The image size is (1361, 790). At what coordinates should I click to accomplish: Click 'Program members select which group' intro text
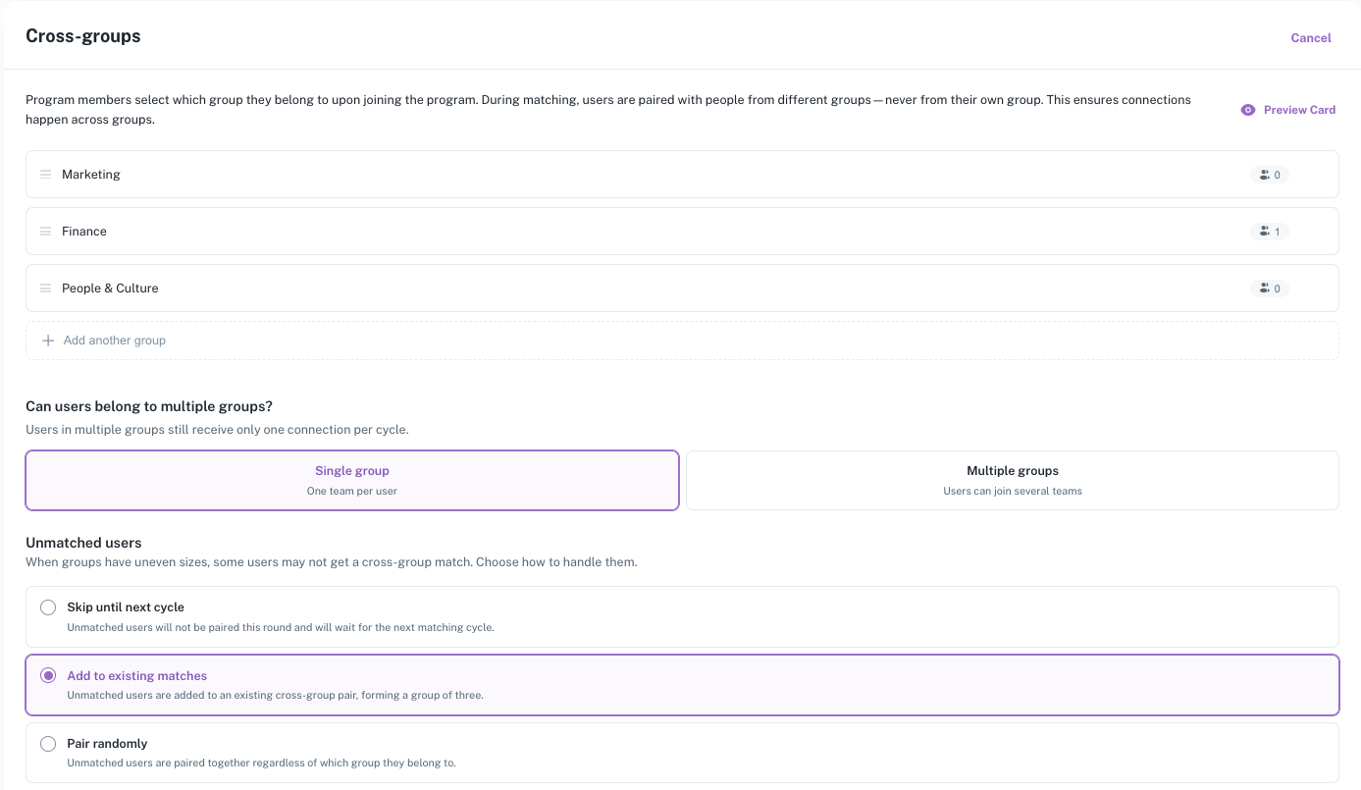608,110
